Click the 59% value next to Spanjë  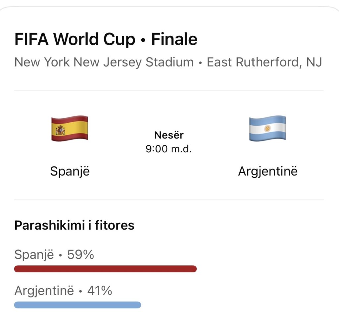pyautogui.click(x=80, y=255)
